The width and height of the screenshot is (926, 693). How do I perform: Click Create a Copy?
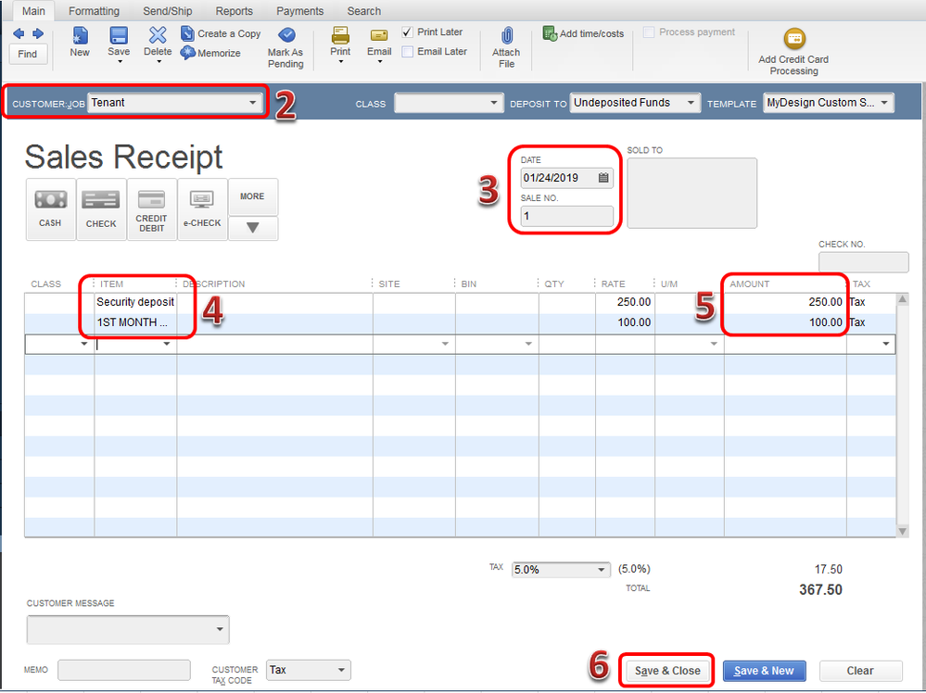(x=221, y=33)
